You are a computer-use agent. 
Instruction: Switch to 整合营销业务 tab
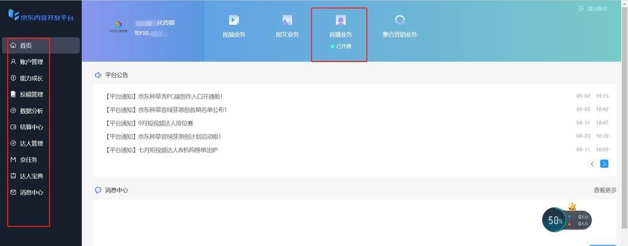tap(400, 34)
